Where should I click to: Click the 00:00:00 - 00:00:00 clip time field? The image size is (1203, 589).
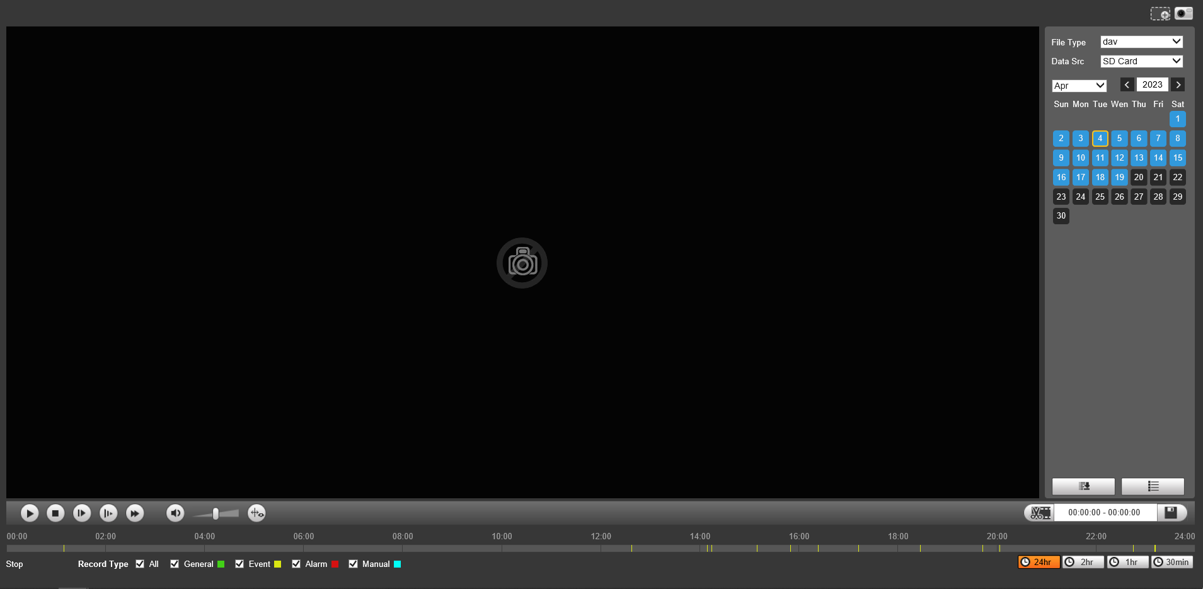[1105, 513]
